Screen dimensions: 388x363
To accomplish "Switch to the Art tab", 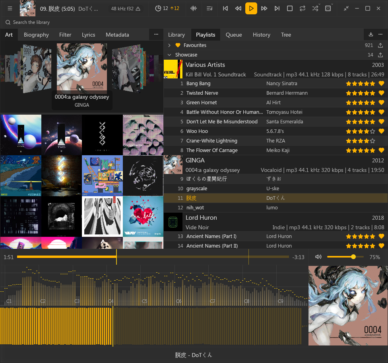I will click(9, 35).
